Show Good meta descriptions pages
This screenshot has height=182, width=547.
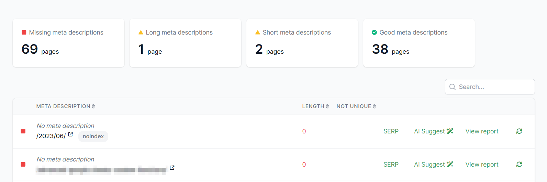[419, 43]
